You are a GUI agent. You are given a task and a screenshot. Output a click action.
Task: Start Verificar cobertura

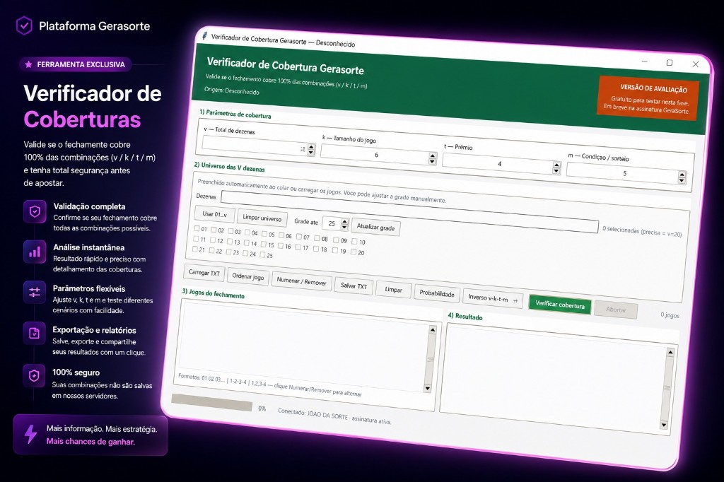560,305
